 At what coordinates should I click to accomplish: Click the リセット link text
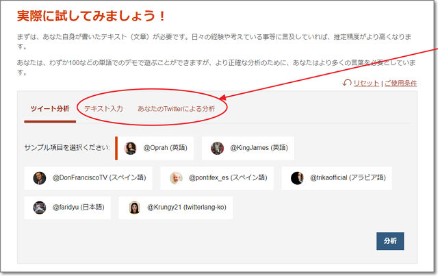pyautogui.click(x=366, y=83)
